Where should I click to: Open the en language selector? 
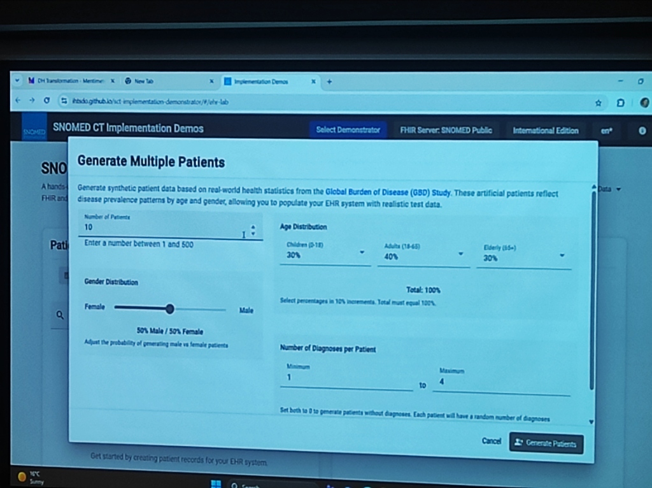(x=606, y=131)
